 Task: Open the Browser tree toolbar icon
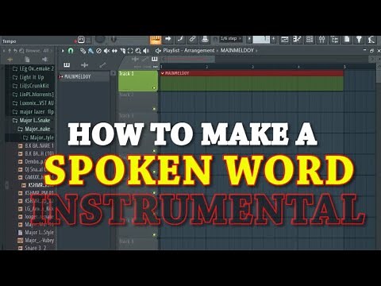point(334,40)
